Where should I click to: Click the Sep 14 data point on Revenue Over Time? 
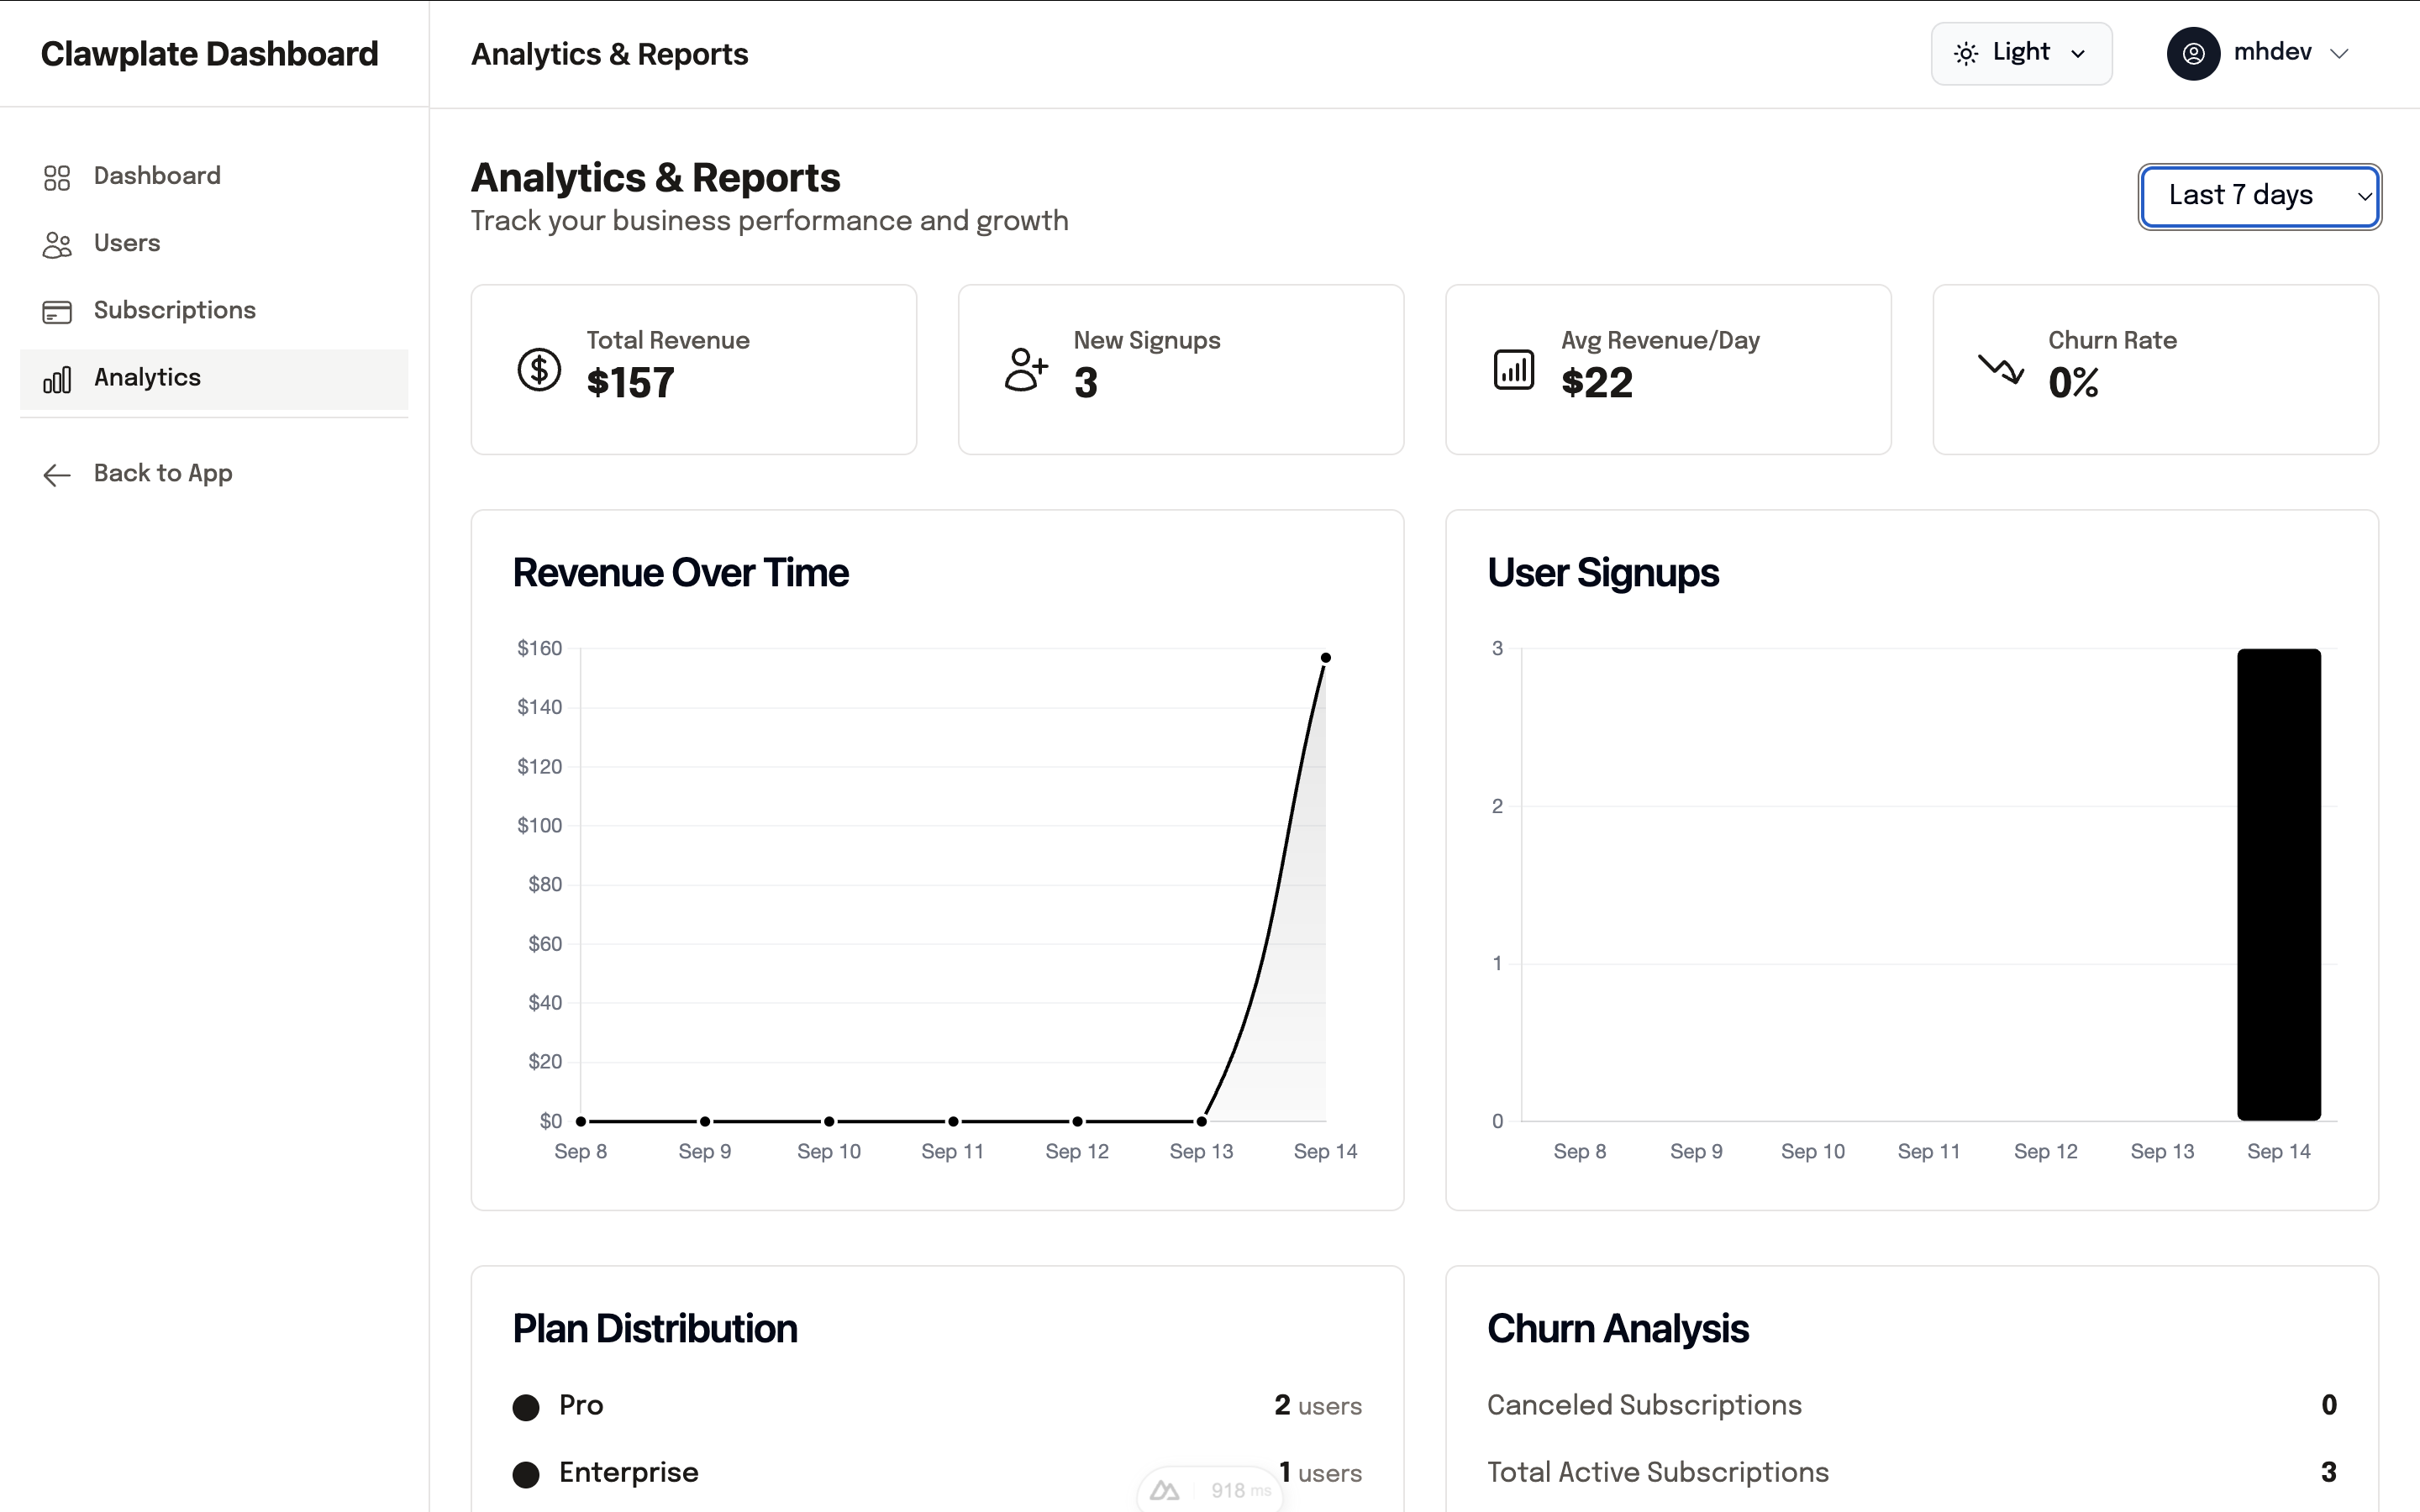(x=1326, y=656)
